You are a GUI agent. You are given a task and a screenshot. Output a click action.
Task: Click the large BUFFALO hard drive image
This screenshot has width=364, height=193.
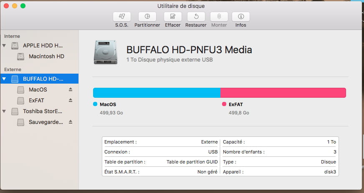tap(106, 52)
